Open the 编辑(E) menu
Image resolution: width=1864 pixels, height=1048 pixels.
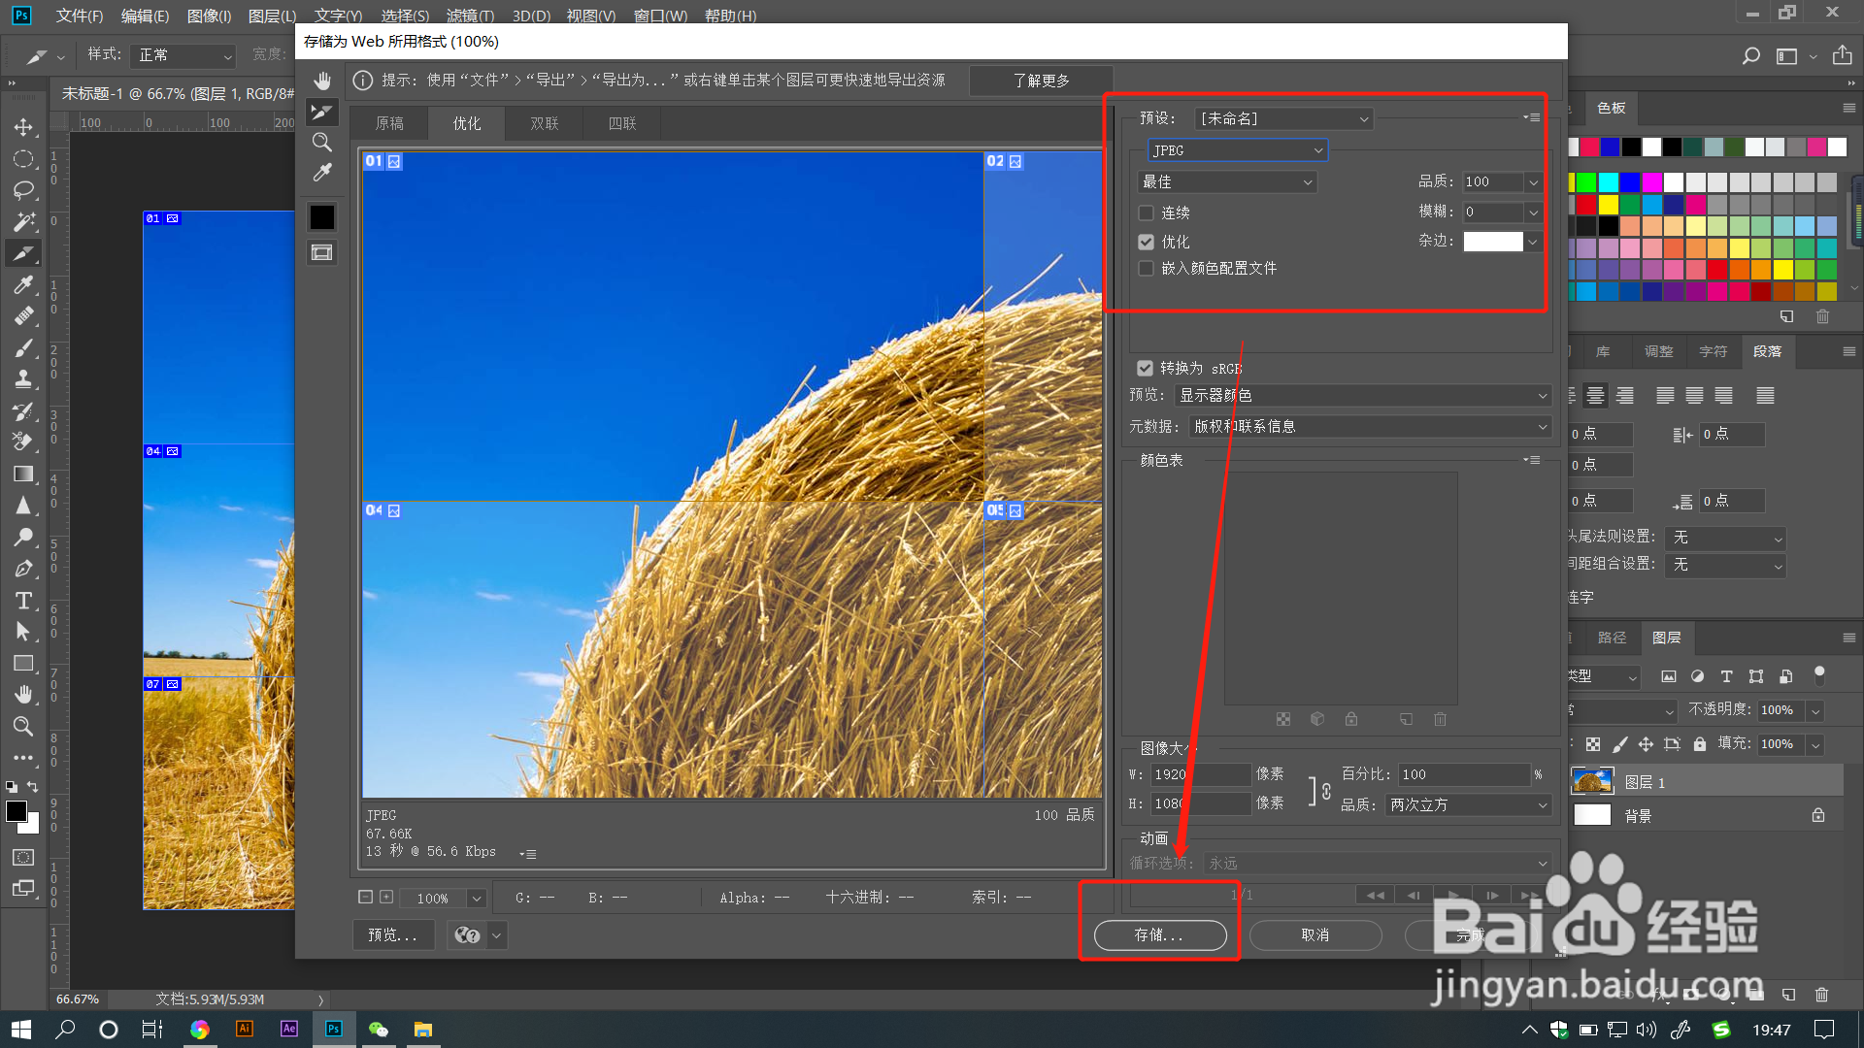pyautogui.click(x=146, y=16)
